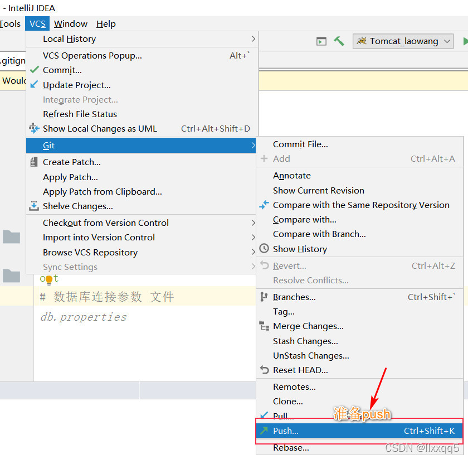Screen dimensions: 468x459
Task: Open the Tomcat_laowang run configuration dropdown
Action: (403, 41)
